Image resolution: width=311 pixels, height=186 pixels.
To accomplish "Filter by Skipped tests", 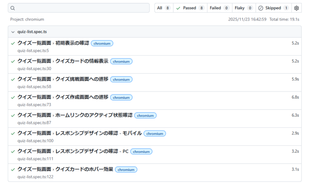I will [273, 8].
